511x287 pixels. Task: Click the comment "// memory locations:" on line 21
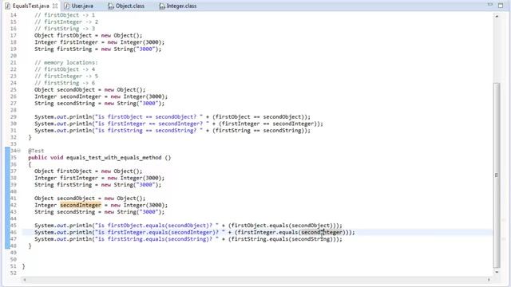66,62
